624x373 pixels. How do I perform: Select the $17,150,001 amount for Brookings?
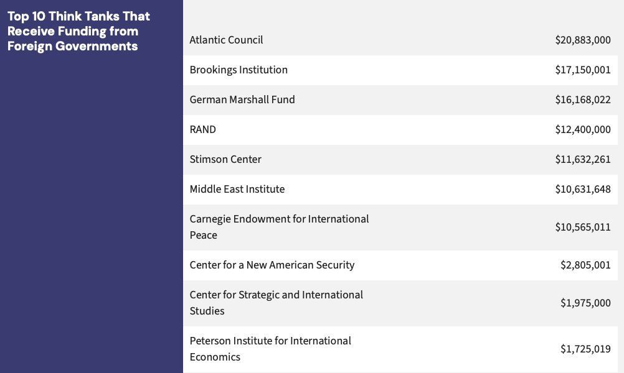tap(583, 70)
